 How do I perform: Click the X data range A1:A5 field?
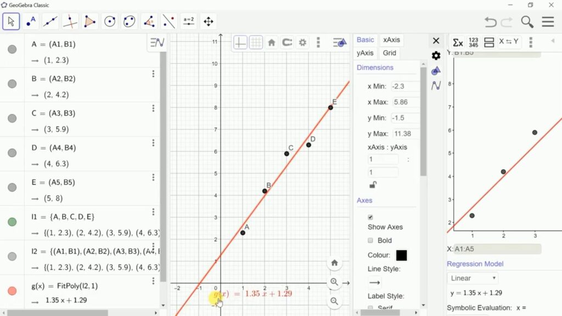(497, 249)
